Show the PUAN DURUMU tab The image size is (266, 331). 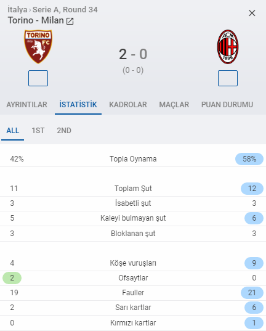(x=227, y=105)
